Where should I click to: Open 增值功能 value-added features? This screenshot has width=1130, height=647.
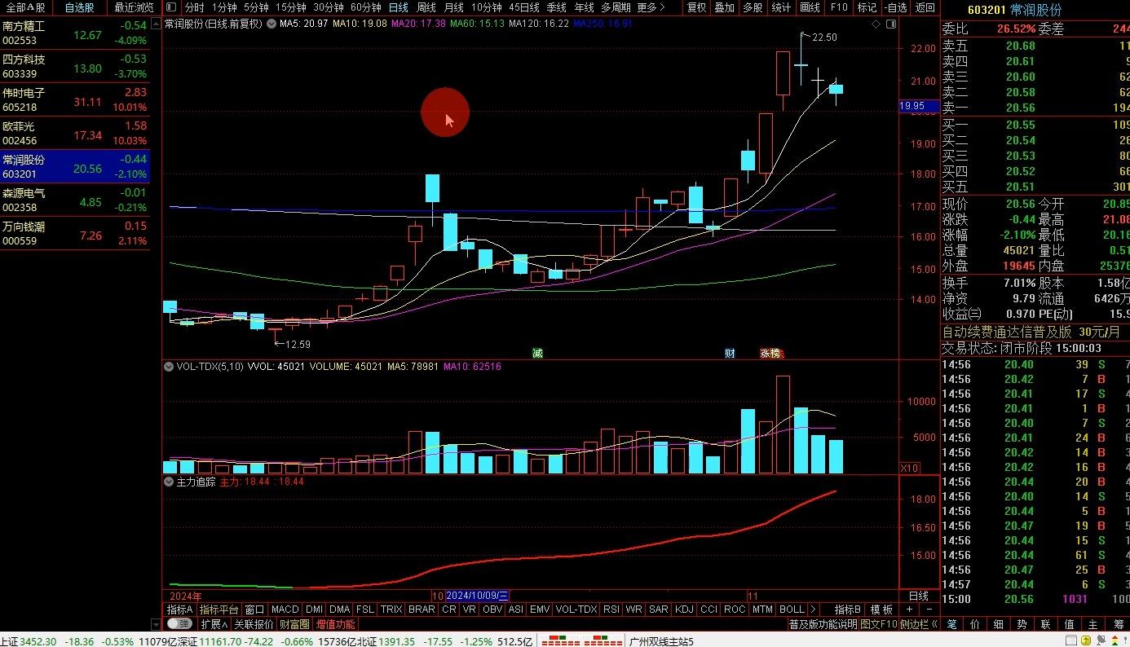(336, 624)
